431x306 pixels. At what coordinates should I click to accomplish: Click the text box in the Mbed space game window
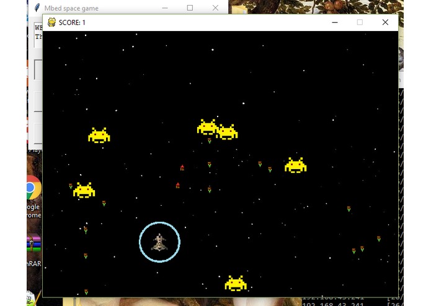(x=38, y=36)
